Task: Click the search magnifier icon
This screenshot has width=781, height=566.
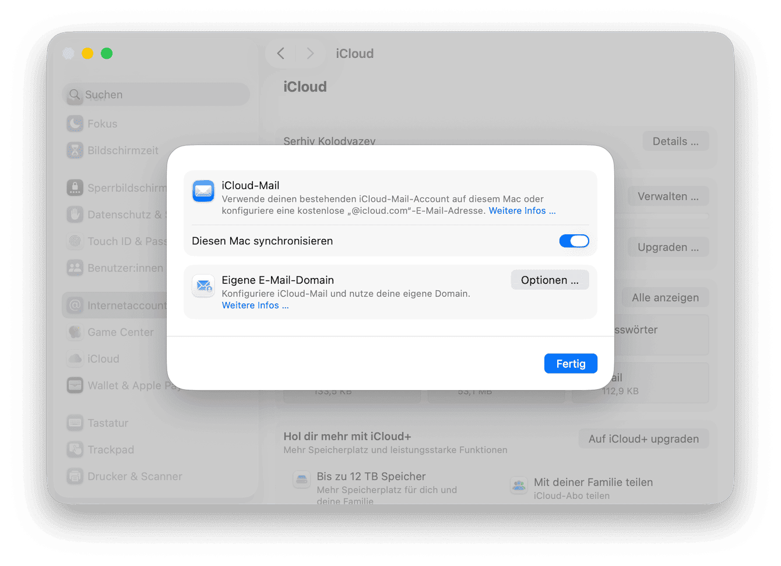Action: click(75, 94)
